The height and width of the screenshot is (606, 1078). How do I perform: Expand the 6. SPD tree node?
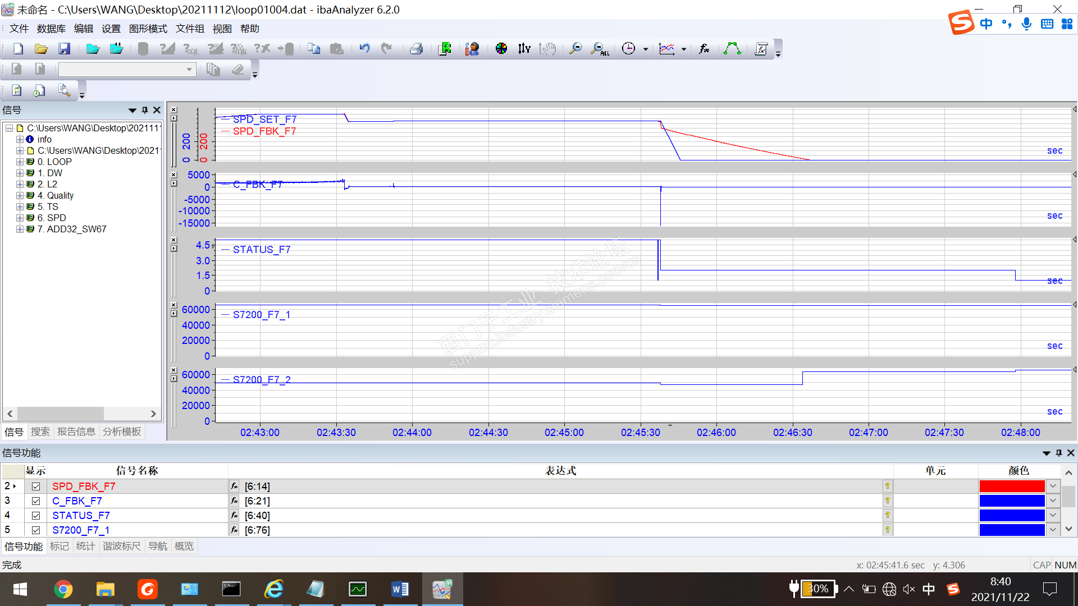(20, 218)
